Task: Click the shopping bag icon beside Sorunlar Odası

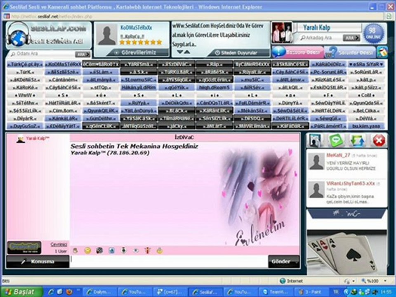Action: pyautogui.click(x=382, y=52)
